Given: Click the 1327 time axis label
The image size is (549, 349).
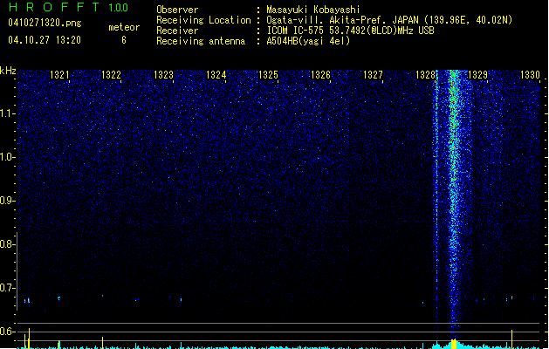Looking at the screenshot, I should (373, 75).
